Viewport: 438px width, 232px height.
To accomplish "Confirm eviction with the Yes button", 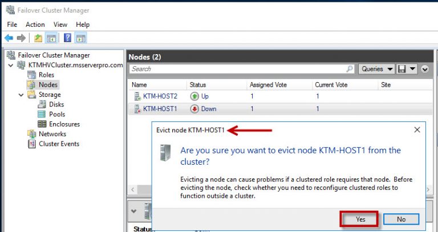I will click(360, 219).
